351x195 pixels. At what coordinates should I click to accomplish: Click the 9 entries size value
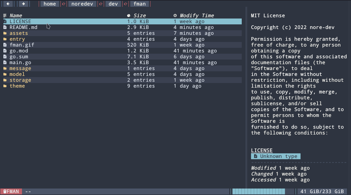pos(141,86)
